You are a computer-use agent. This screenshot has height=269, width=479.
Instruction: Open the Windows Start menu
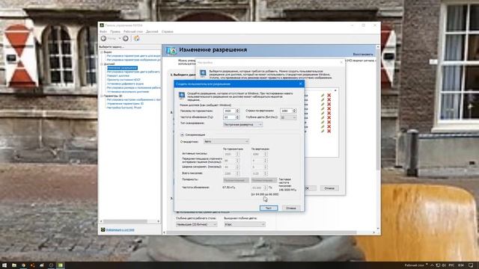4,265
